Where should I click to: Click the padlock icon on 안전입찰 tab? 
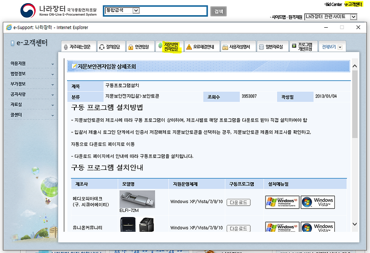click(x=131, y=47)
